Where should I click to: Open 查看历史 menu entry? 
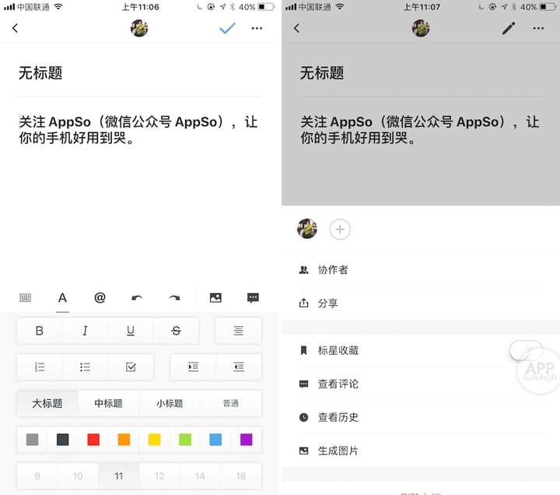coord(421,417)
